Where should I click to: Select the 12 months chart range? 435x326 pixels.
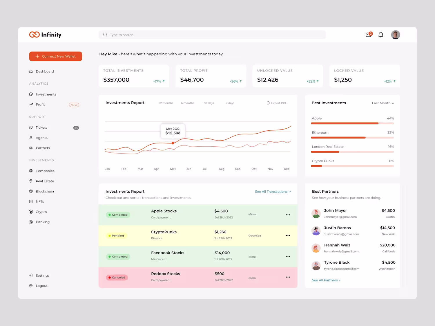tap(166, 103)
